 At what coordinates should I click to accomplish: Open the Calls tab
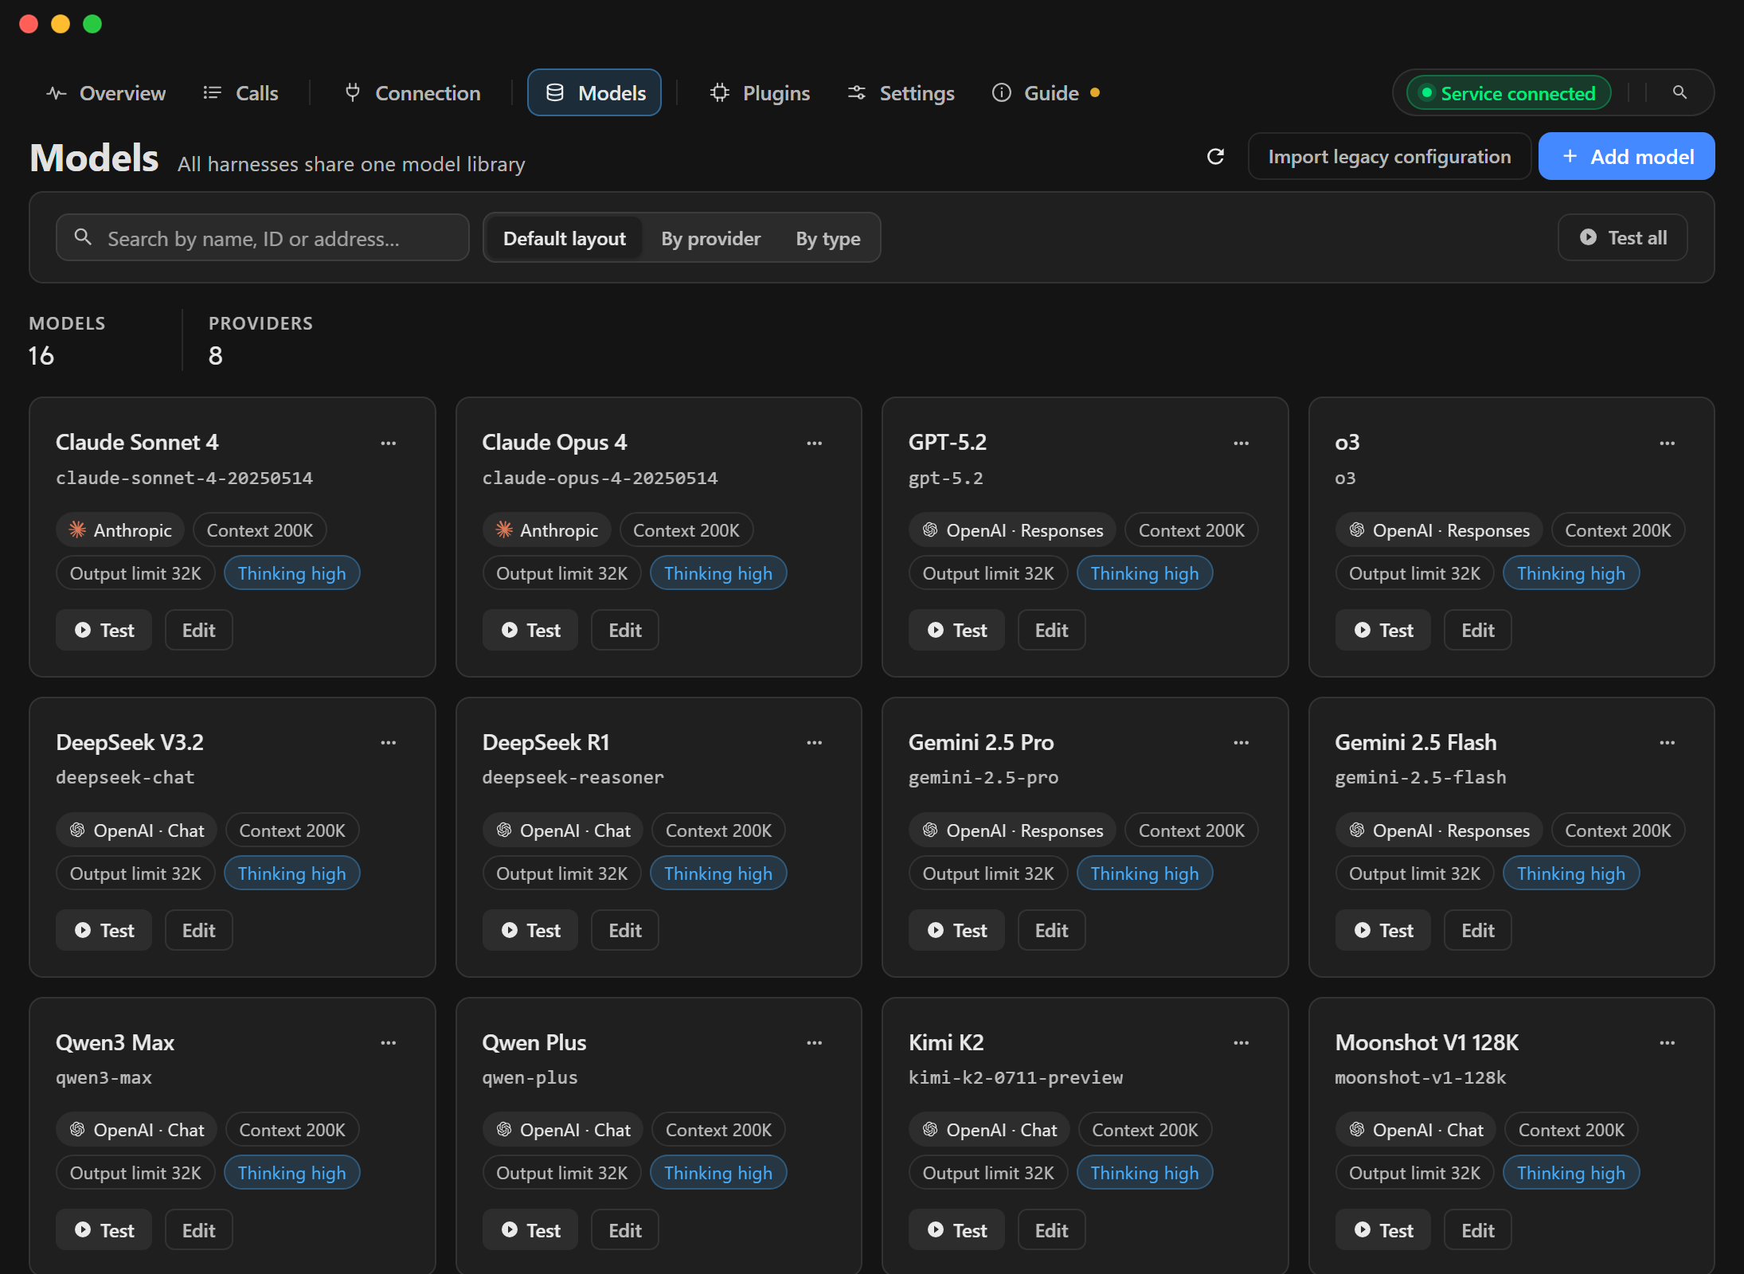click(x=240, y=93)
